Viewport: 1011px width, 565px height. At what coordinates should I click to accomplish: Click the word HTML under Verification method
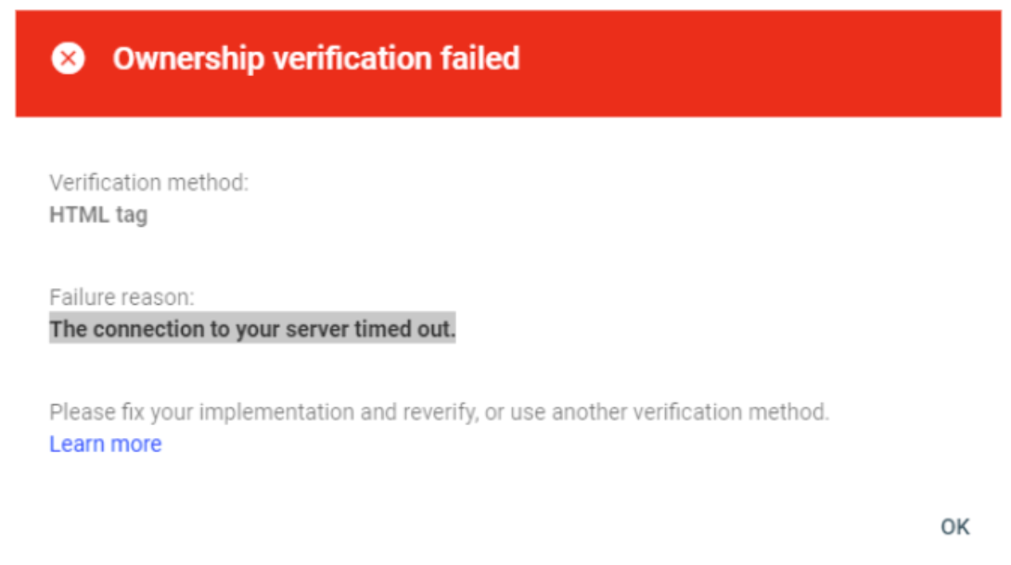pos(80,214)
